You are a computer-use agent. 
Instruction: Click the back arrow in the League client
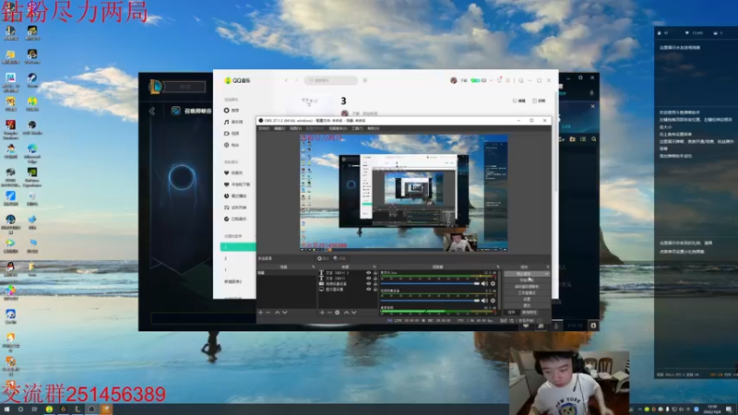pos(152,111)
